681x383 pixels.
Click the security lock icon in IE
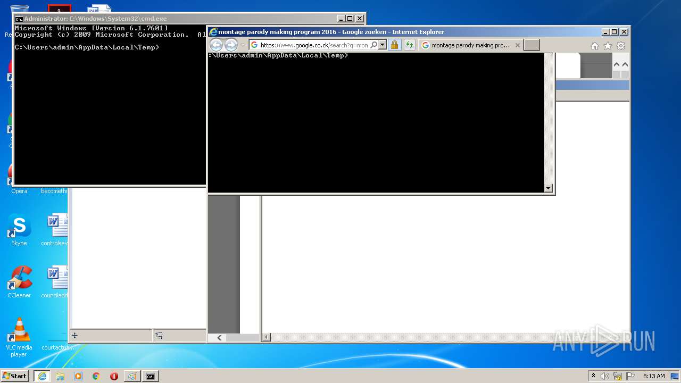394,45
